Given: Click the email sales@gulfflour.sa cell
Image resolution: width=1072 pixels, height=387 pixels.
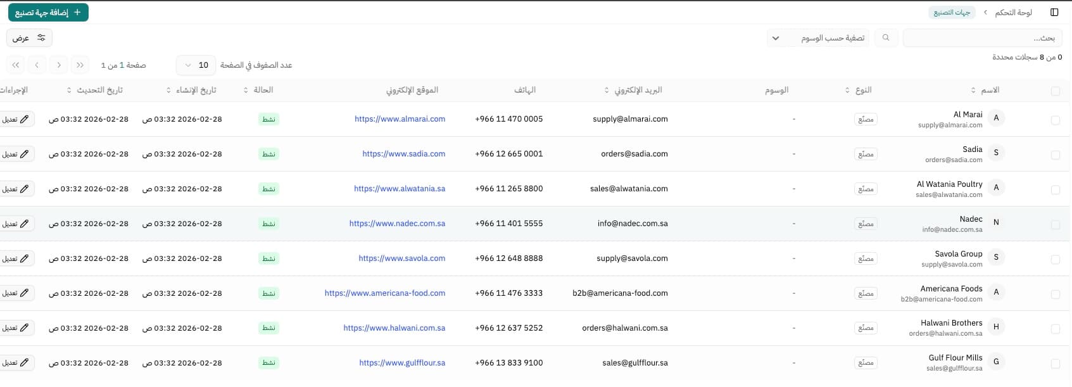Looking at the screenshot, I should pos(635,363).
